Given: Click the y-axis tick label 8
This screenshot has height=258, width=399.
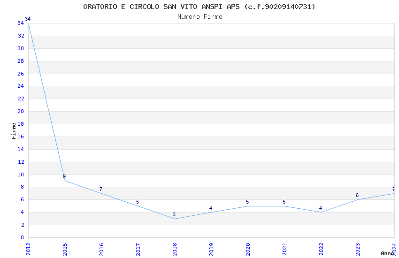Looking at the screenshot, I should pyautogui.click(x=23, y=187).
